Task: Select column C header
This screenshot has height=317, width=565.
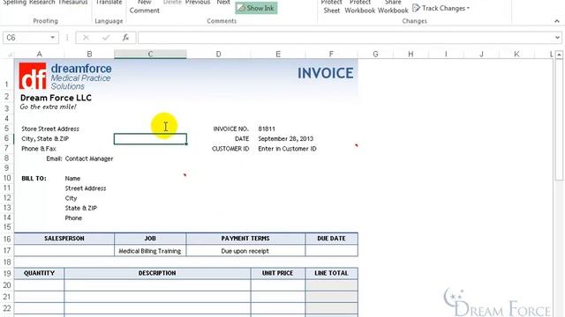Action: (x=150, y=54)
